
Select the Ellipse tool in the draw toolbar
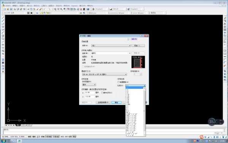coord(3,45)
